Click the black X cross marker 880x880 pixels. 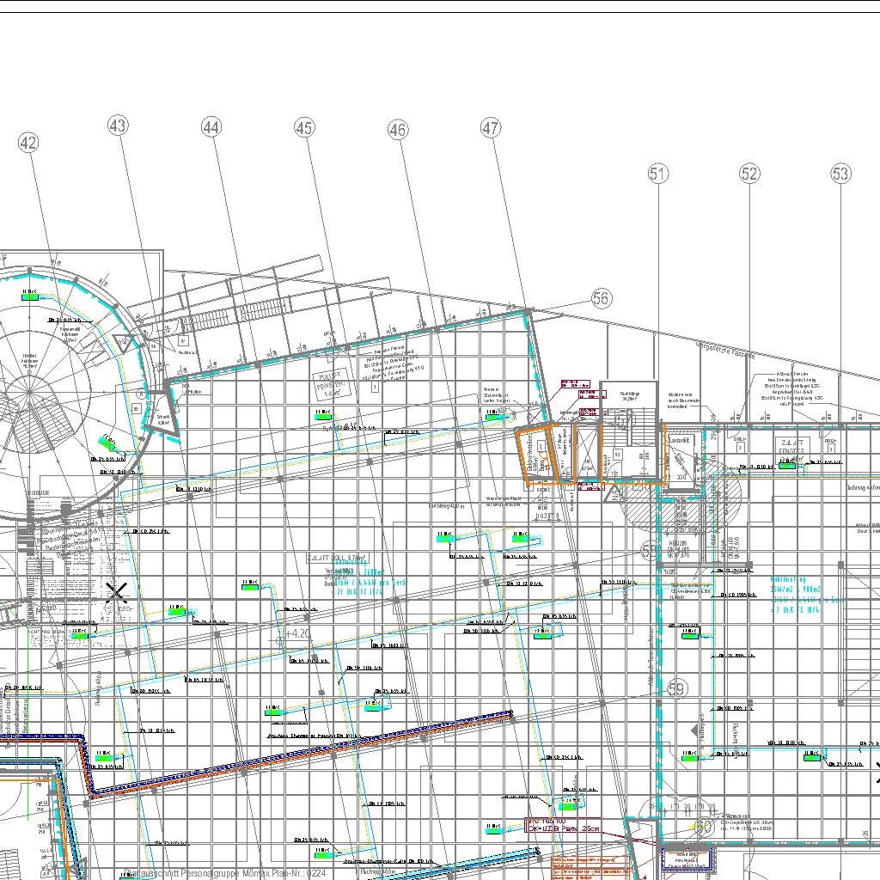pyautogui.click(x=117, y=590)
